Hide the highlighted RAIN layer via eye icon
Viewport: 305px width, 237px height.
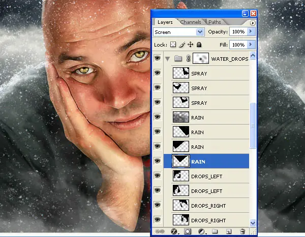158,161
